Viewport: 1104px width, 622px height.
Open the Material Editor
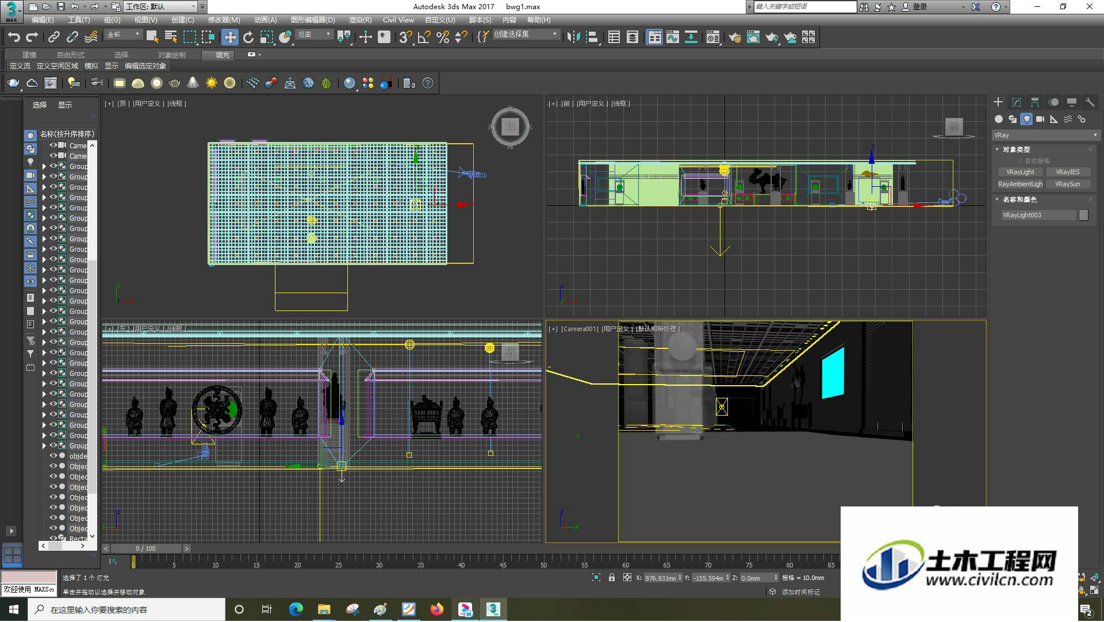point(713,37)
